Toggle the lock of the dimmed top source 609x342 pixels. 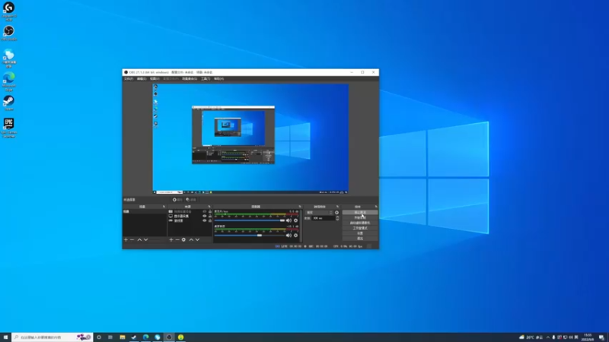(x=210, y=211)
